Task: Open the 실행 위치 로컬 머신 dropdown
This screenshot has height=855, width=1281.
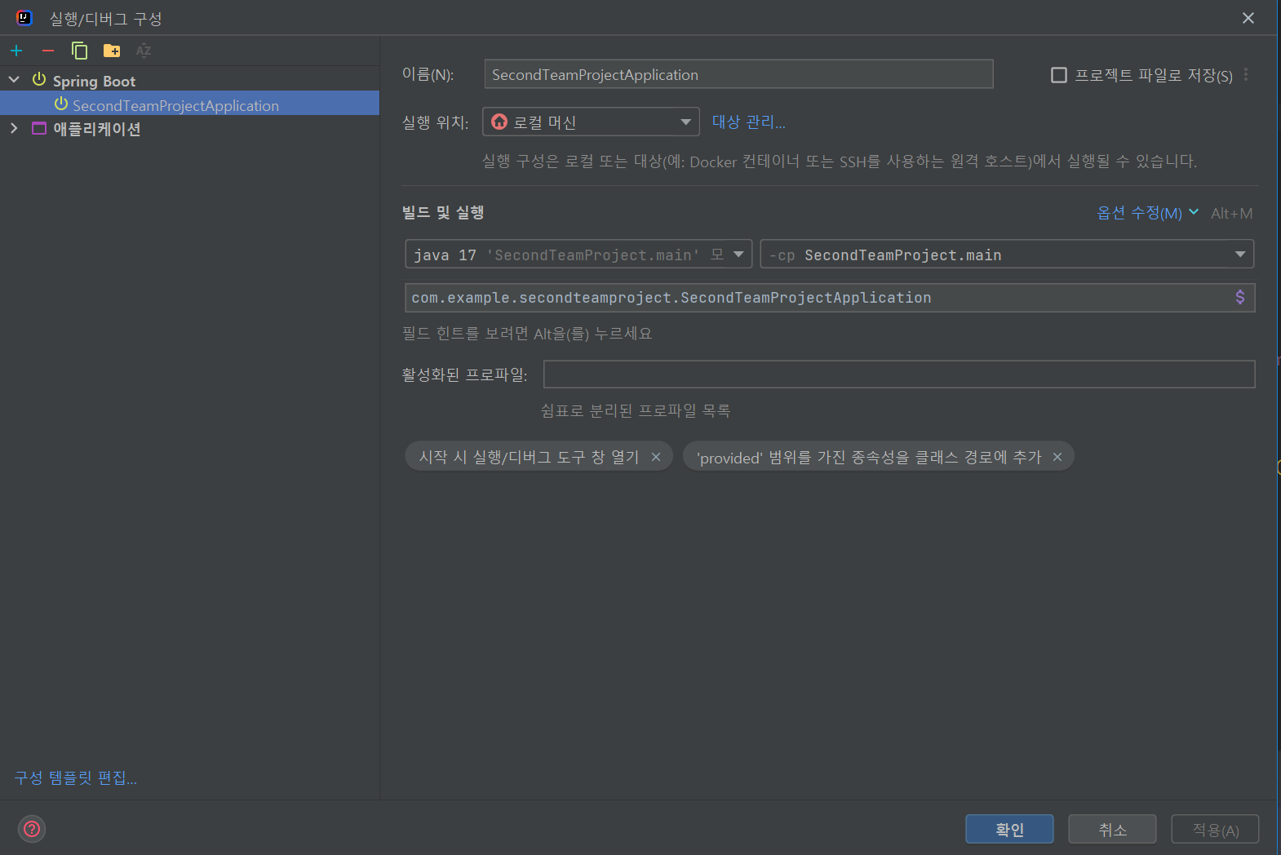Action: (x=592, y=122)
